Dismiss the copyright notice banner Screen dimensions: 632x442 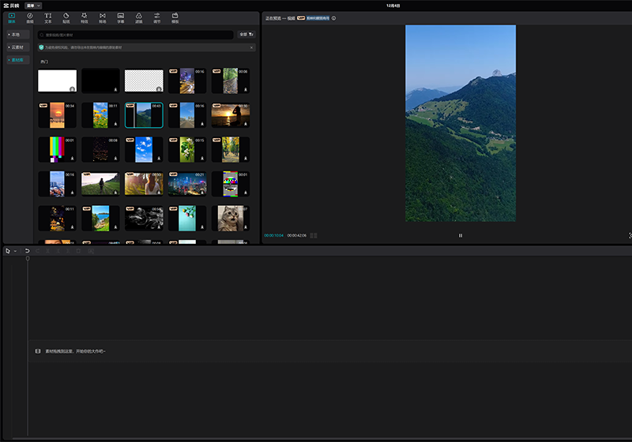[251, 47]
